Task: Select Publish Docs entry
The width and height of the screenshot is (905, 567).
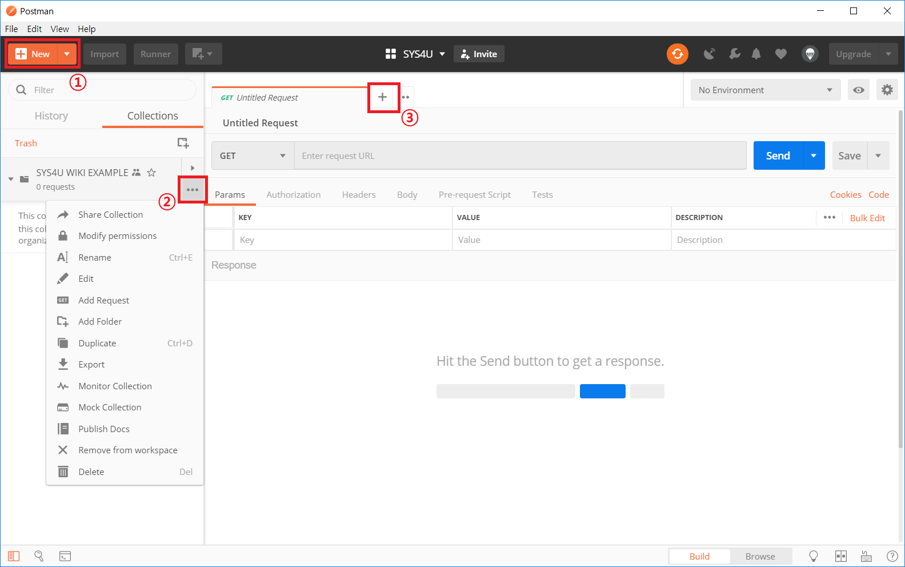Action: click(125, 429)
